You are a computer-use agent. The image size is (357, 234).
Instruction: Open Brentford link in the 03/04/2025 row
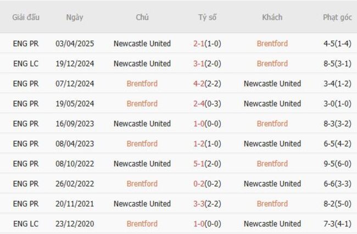272,43
